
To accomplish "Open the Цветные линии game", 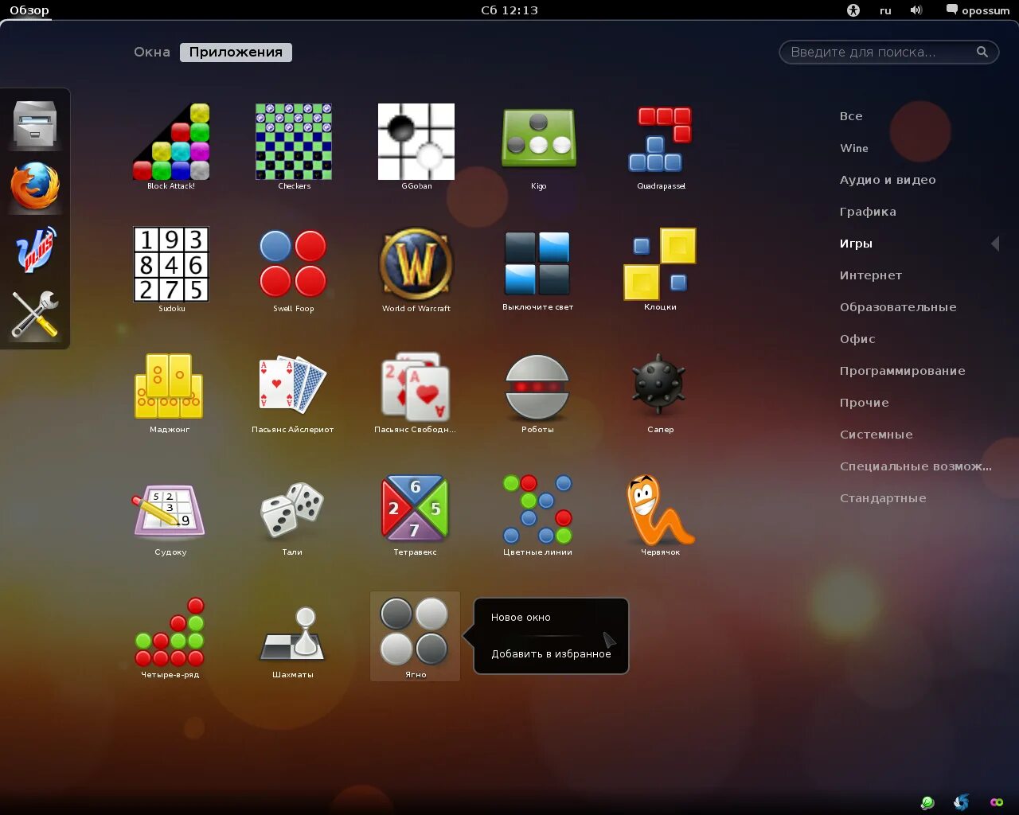I will [x=537, y=510].
